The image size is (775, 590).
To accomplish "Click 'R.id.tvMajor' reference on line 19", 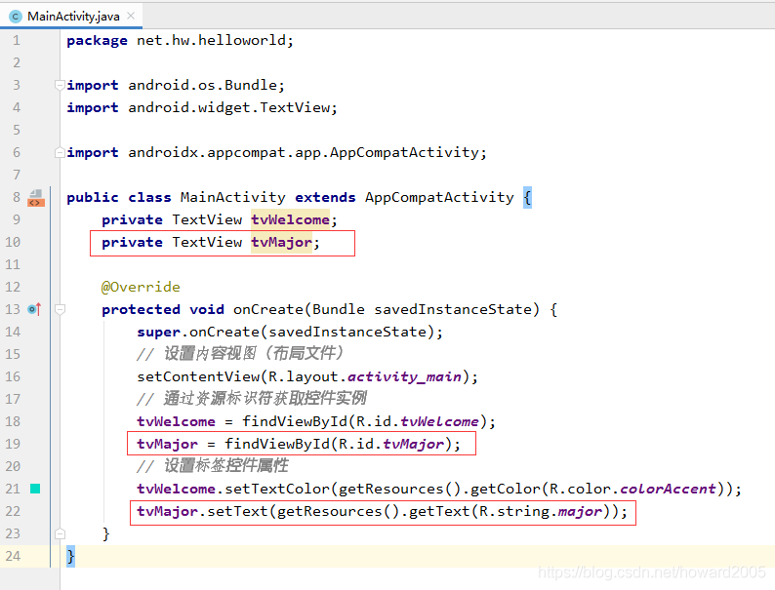I will [391, 444].
